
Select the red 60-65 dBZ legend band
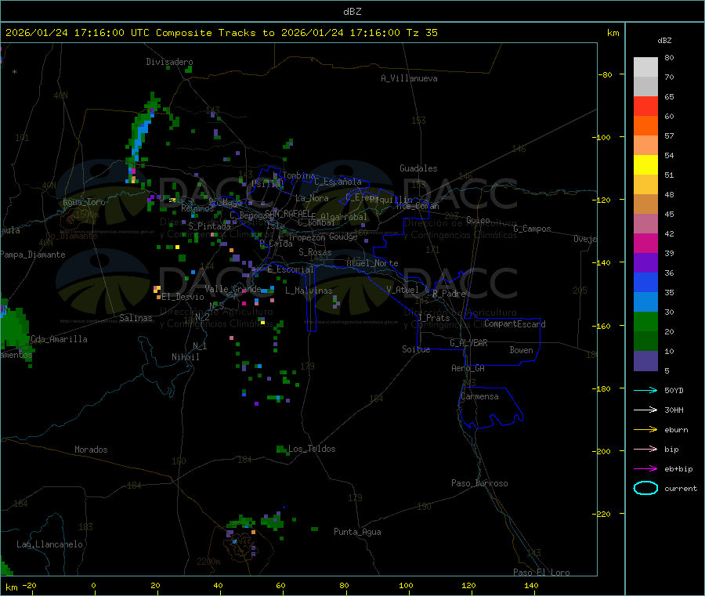[645, 106]
